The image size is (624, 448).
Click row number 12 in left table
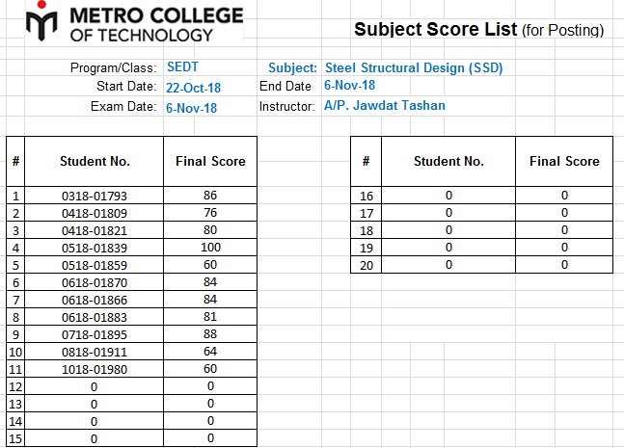tap(15, 386)
